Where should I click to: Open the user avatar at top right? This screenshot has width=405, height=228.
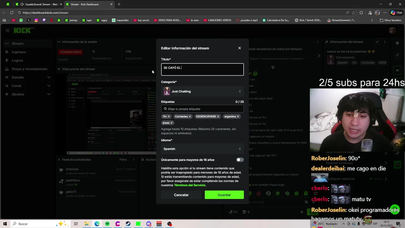point(392,30)
